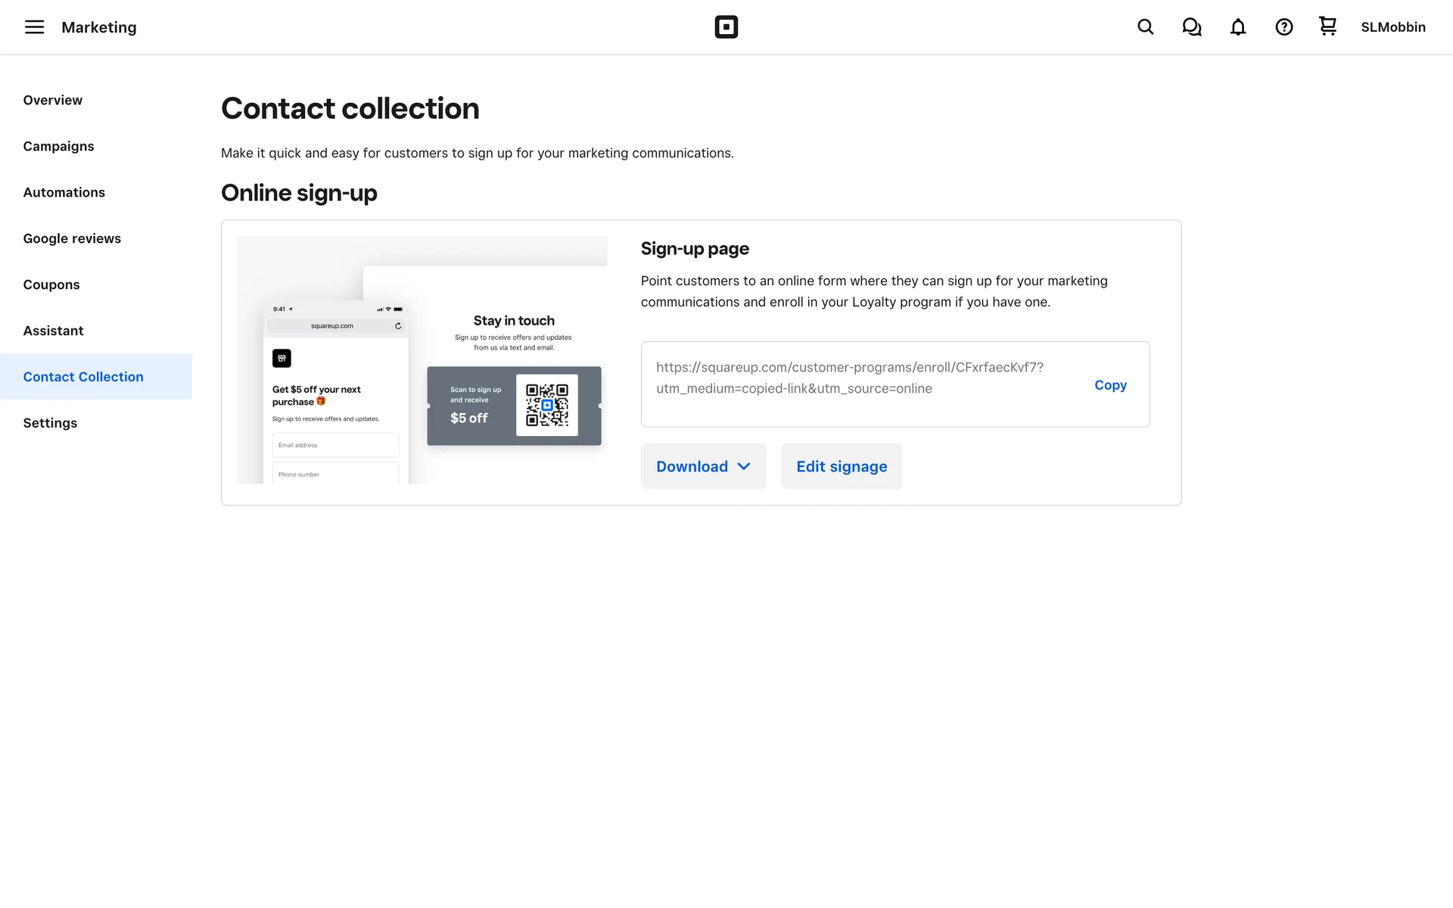The height and width of the screenshot is (908, 1453).
Task: Click the sign-up page preview image
Action: point(422,360)
